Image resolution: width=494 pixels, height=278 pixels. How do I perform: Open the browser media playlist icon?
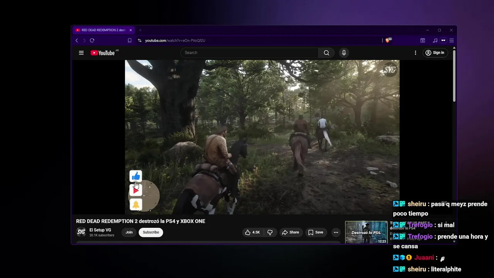(423, 41)
